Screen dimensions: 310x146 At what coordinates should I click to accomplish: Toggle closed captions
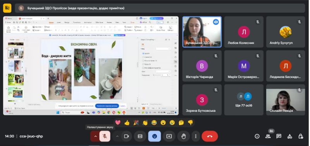click(x=140, y=136)
